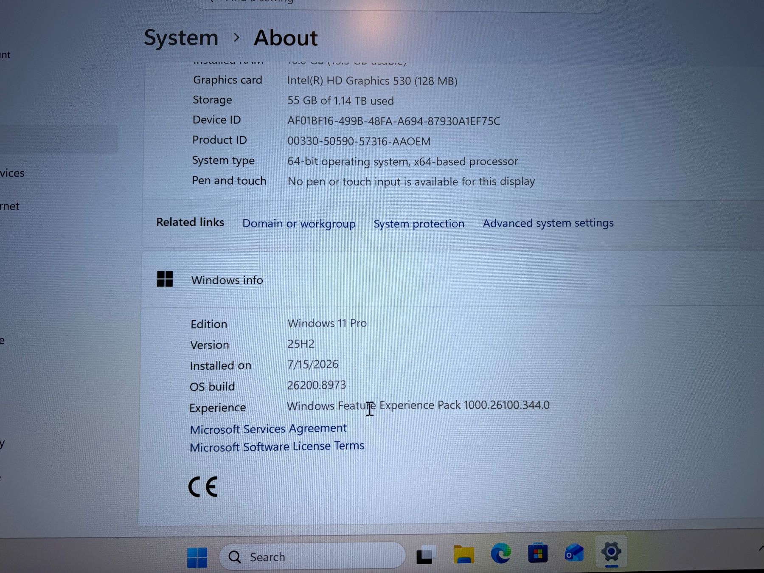Open Microsoft Store from taskbar
The image size is (764, 573).
click(x=538, y=553)
